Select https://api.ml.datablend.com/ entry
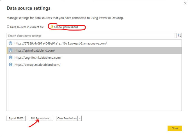The width and height of the screenshot is (188, 137). [94, 50]
